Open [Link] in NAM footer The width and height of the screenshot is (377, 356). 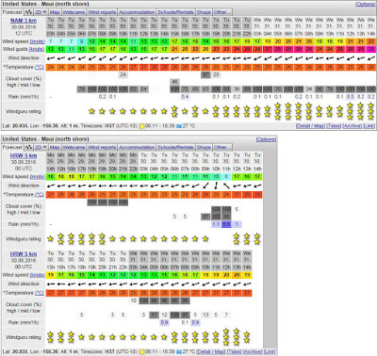pyautogui.click(x=369, y=126)
